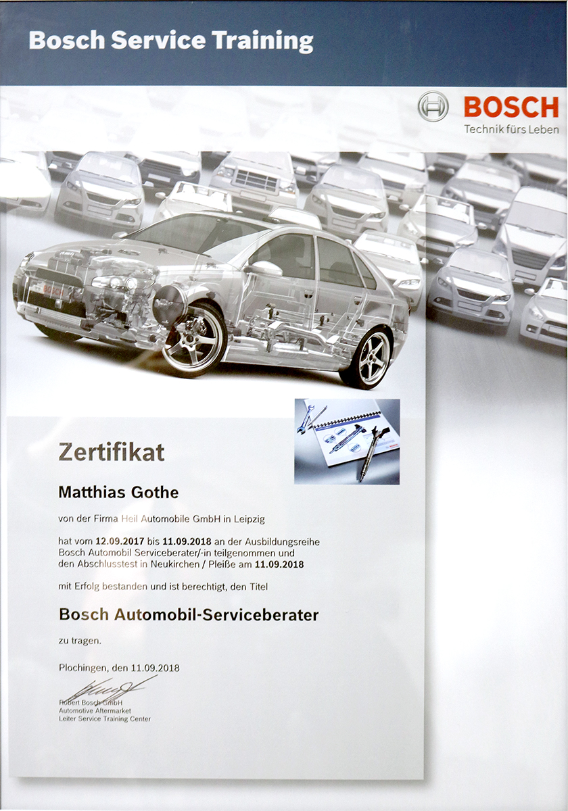Click the 'Leiter Service Training Center' text
The height and width of the screenshot is (811, 568).
105,719
